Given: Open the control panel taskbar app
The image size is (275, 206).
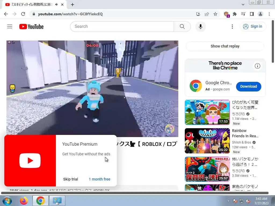Looking at the screenshot, I should tap(57, 201).
